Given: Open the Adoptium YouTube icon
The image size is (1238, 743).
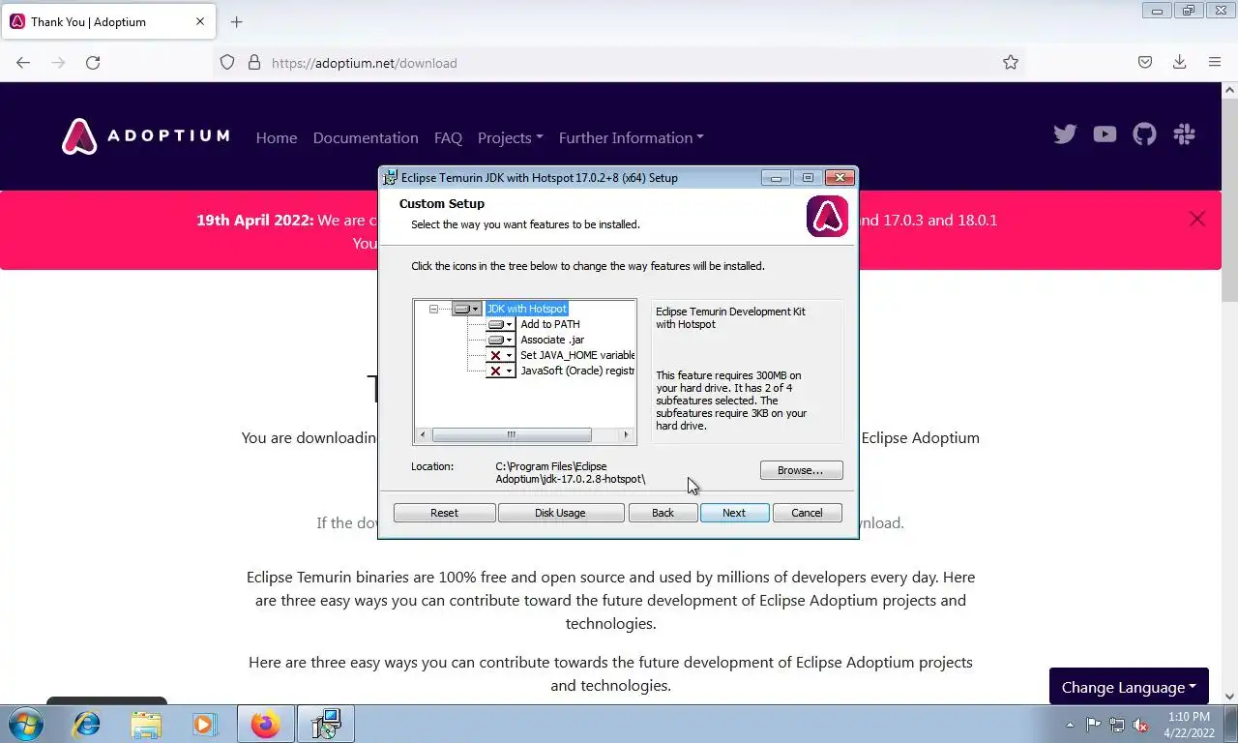Looking at the screenshot, I should click(x=1105, y=134).
